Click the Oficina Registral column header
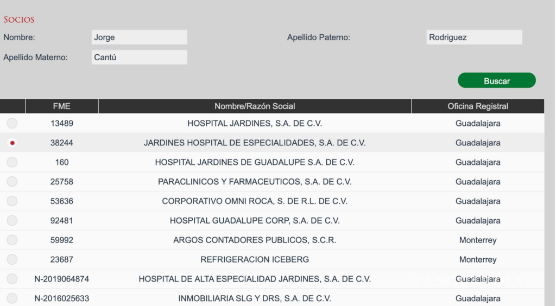 point(478,106)
